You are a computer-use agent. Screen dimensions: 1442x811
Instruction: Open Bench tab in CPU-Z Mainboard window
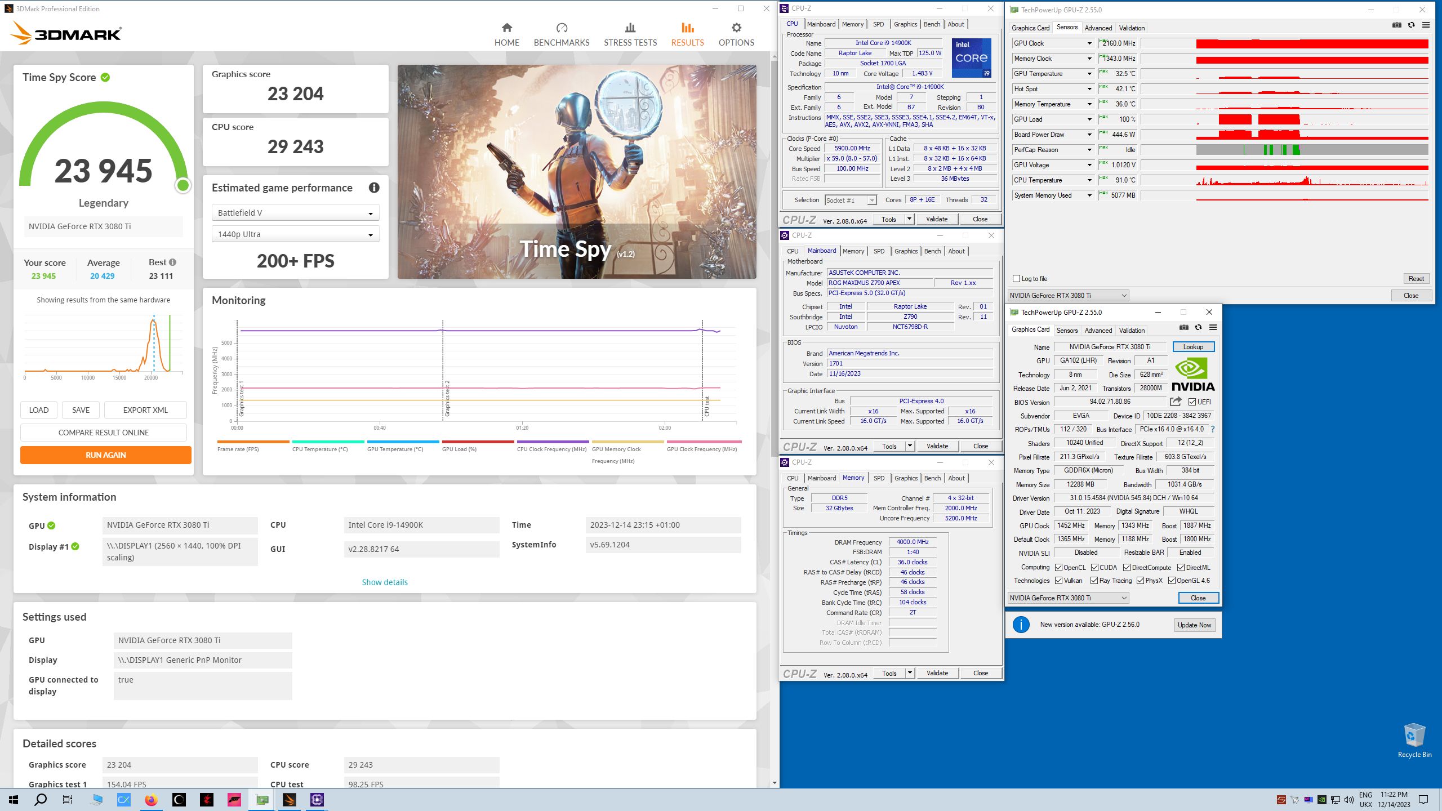click(932, 251)
